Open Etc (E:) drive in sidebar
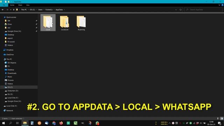Image resolution: width=224 pixels, height=126 pixels. tap(10, 94)
